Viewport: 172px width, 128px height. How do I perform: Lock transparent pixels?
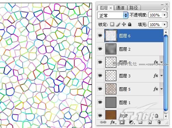pyautogui.click(x=112, y=24)
